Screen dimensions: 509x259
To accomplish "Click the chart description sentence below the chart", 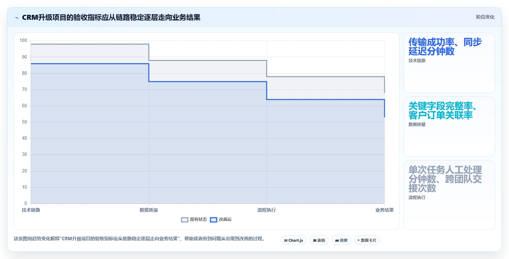I will [139, 239].
